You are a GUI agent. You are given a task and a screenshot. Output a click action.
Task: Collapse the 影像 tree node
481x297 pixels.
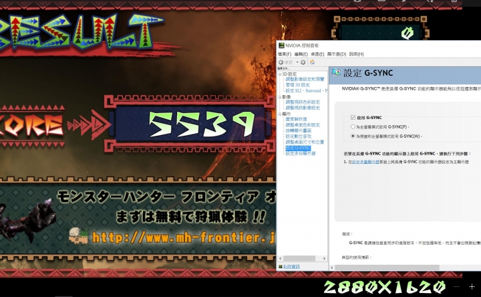pyautogui.click(x=280, y=97)
